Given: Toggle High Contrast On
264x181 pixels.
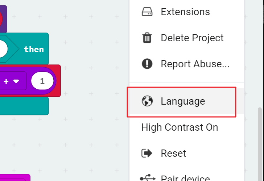Looking at the screenshot, I should click(x=180, y=127).
